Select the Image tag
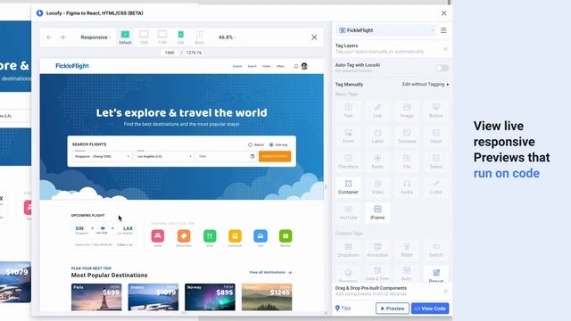This screenshot has width=571, height=321. tap(407, 111)
